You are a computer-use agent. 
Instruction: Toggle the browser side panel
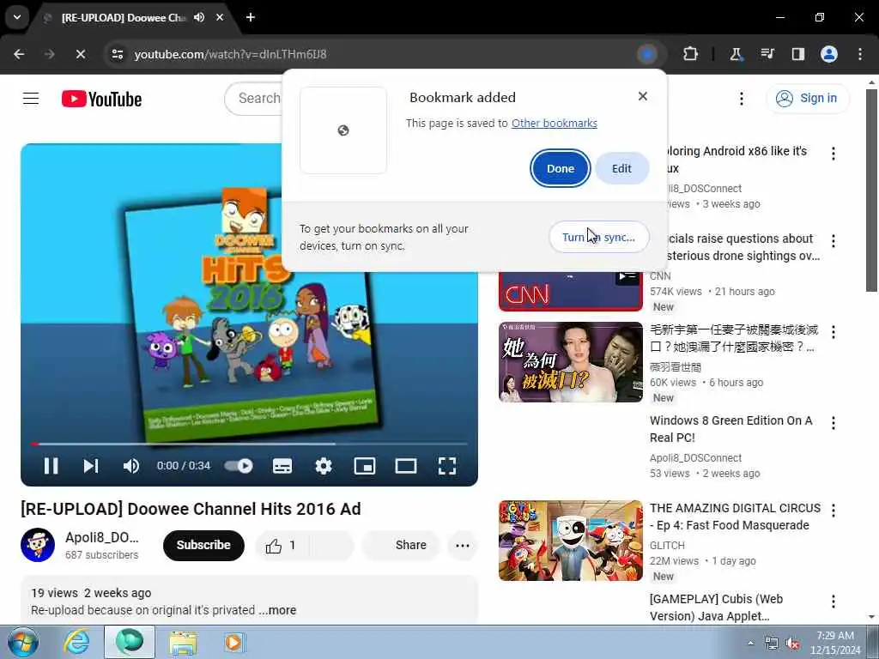797,54
